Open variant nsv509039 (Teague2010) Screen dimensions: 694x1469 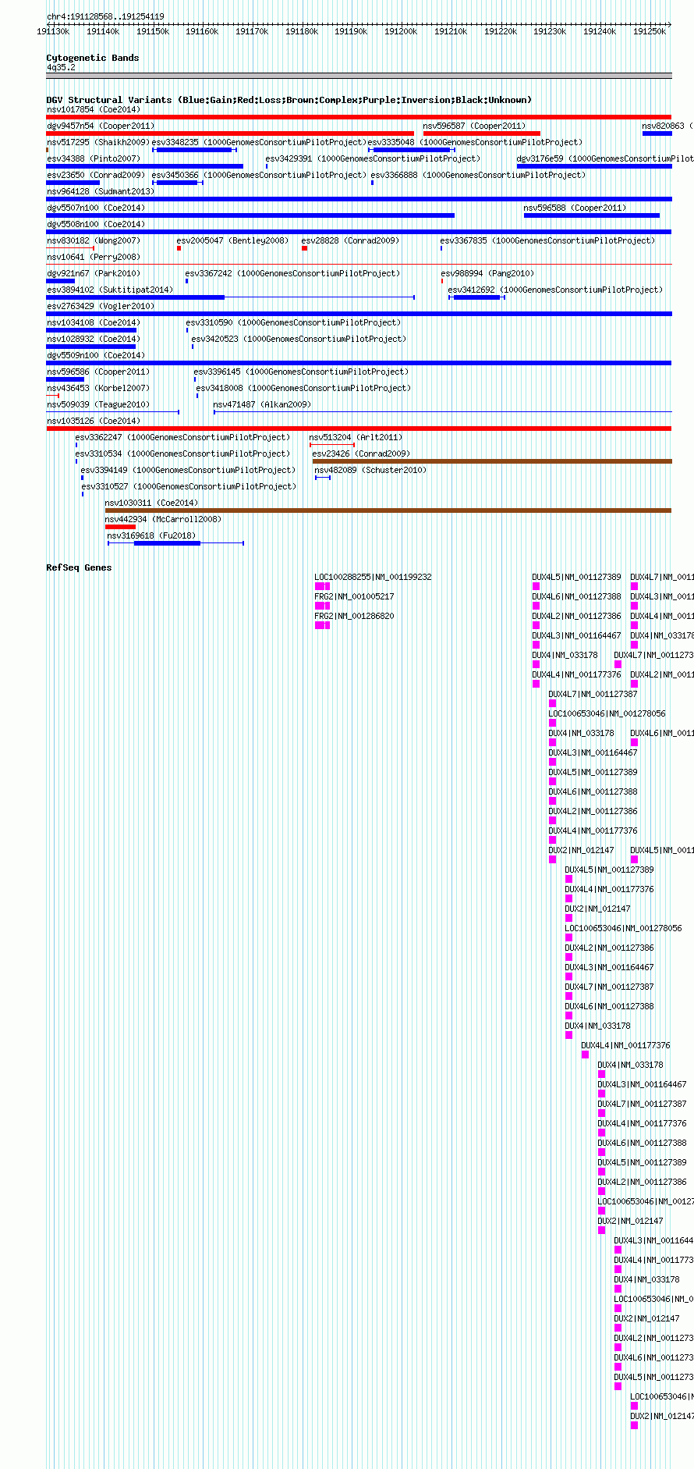[98, 404]
